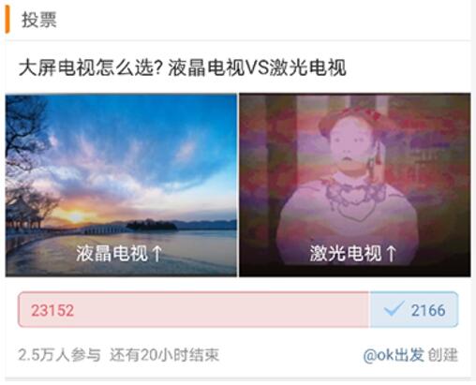Click the pink part of the vote result bar
The image size is (476, 385).
[x=193, y=310]
